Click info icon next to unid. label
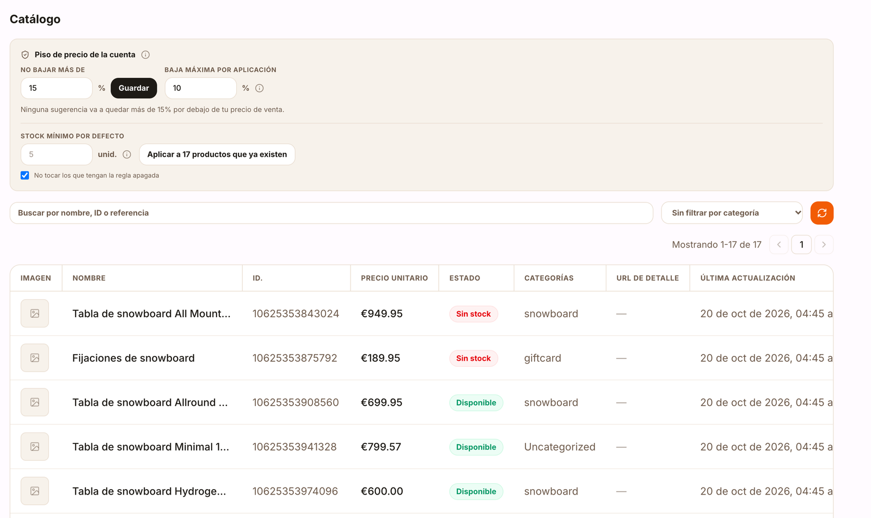Viewport: 871px width, 518px height. 127,155
